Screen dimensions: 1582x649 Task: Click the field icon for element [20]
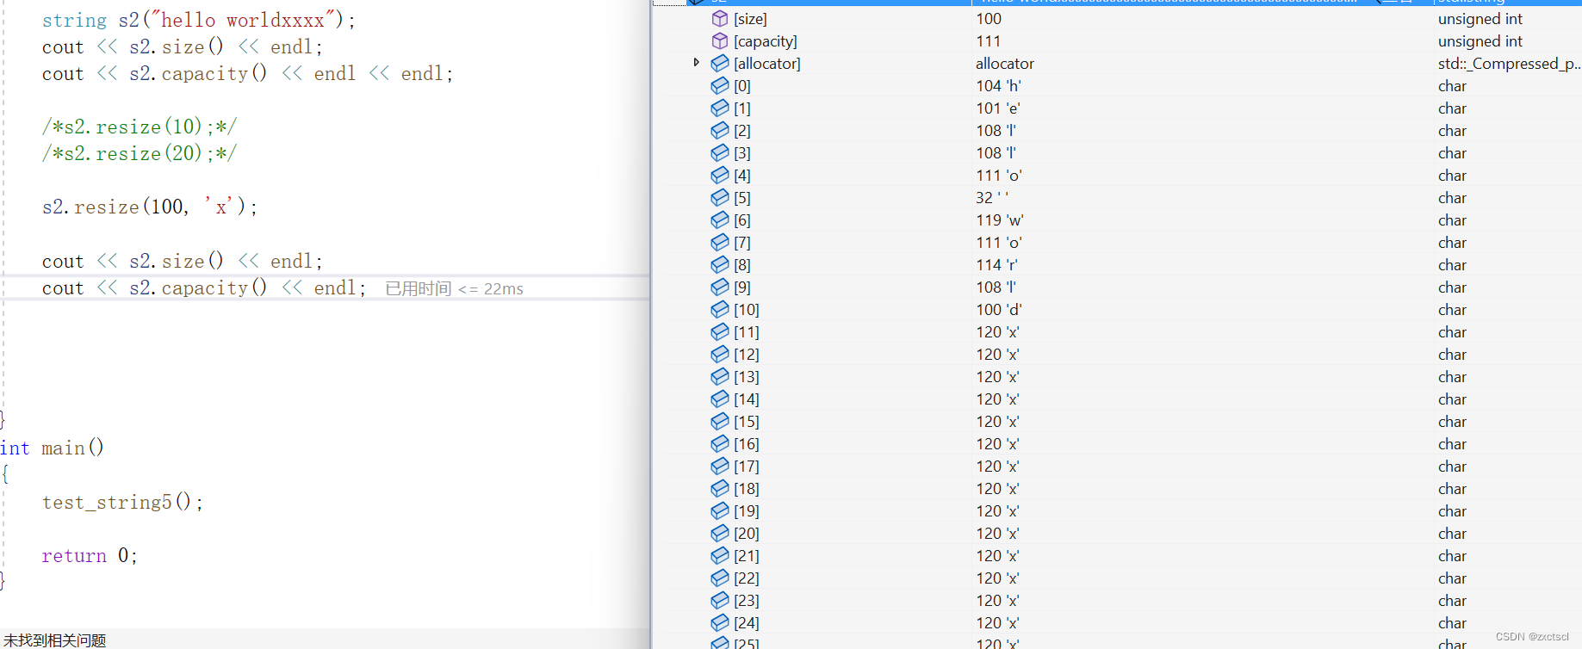pyautogui.click(x=720, y=534)
